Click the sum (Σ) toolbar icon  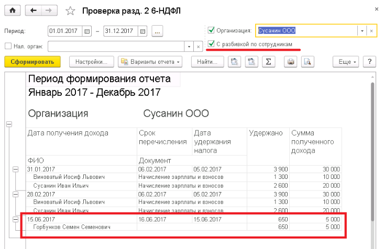click(268, 62)
